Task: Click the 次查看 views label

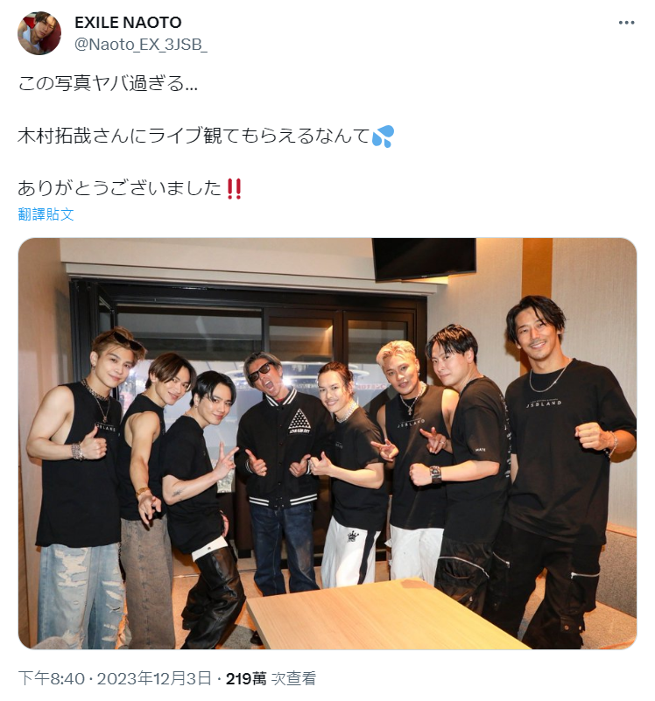Action: (293, 678)
